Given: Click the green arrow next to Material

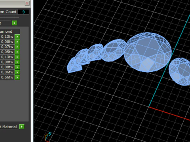Looking at the screenshot, I should [22, 127].
